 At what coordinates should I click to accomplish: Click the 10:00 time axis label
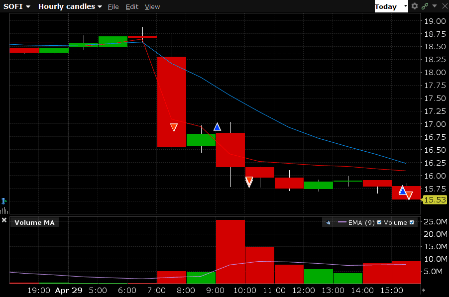pos(245,291)
